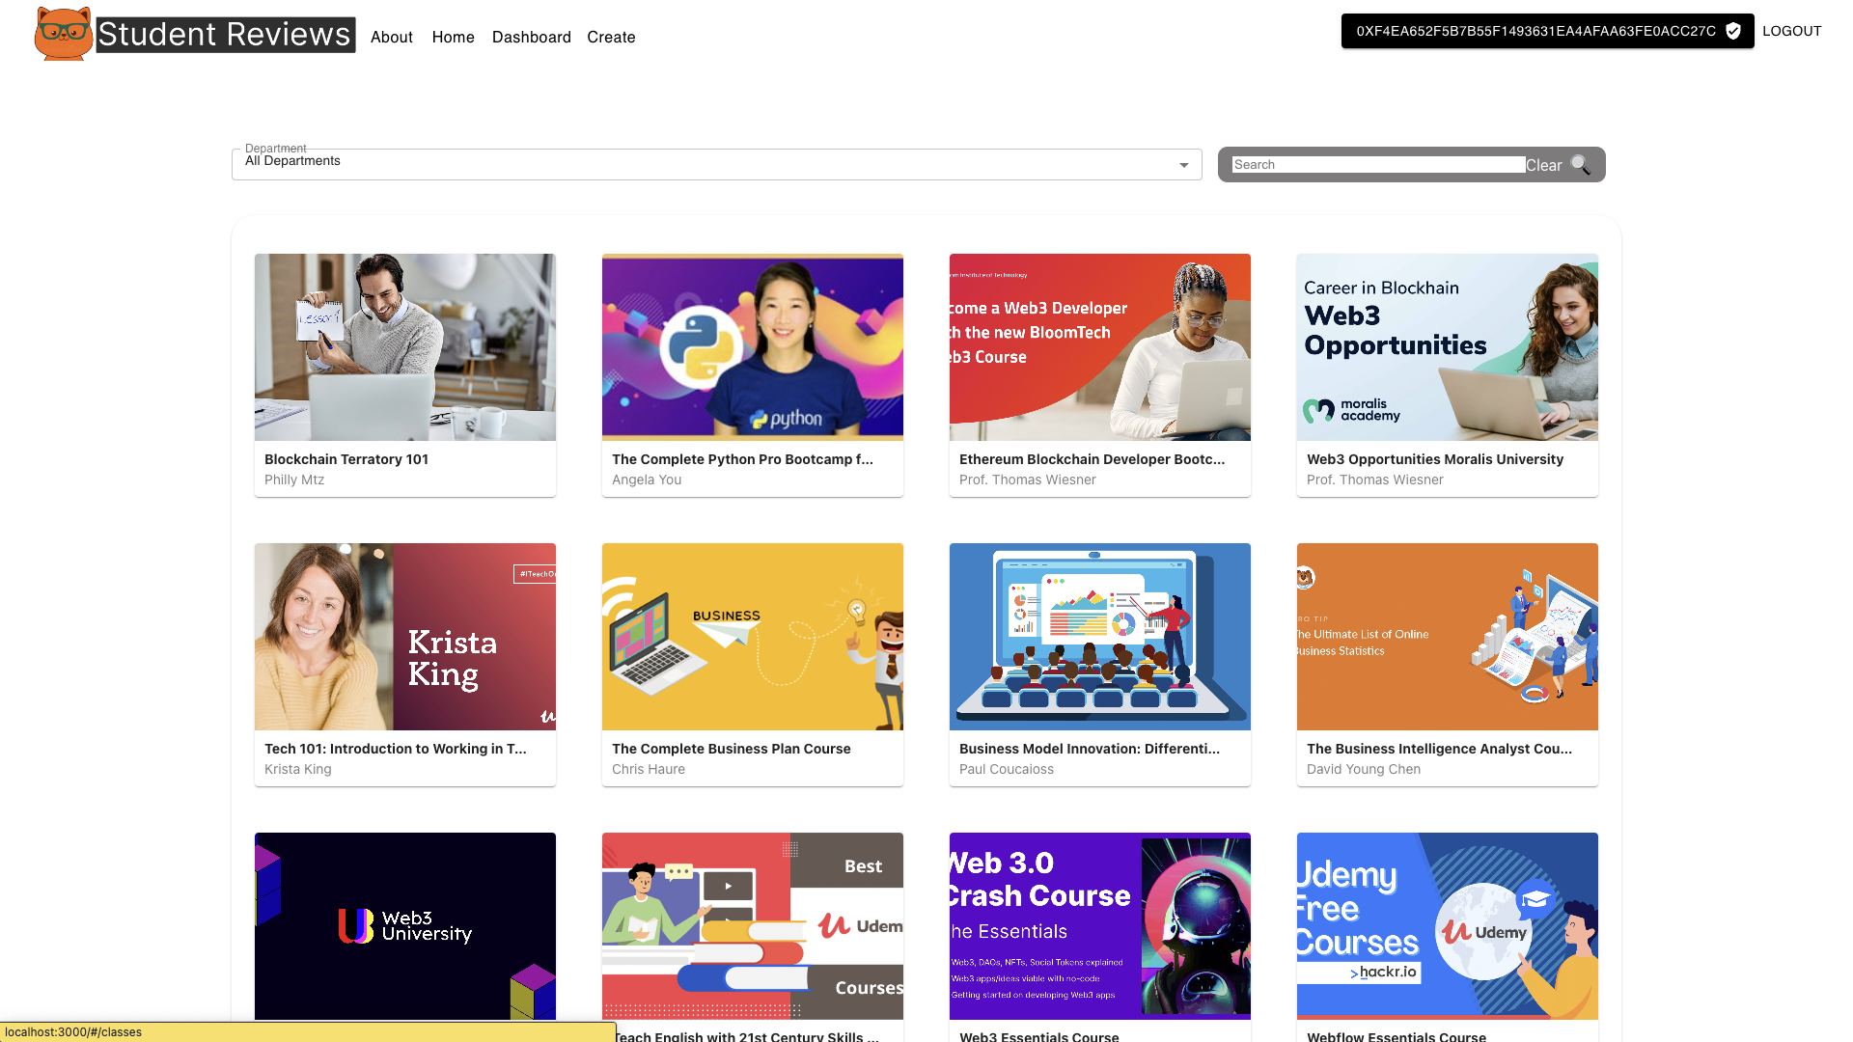
Task: Open the Complete Python Pro Bootcamp card
Action: 753,374
